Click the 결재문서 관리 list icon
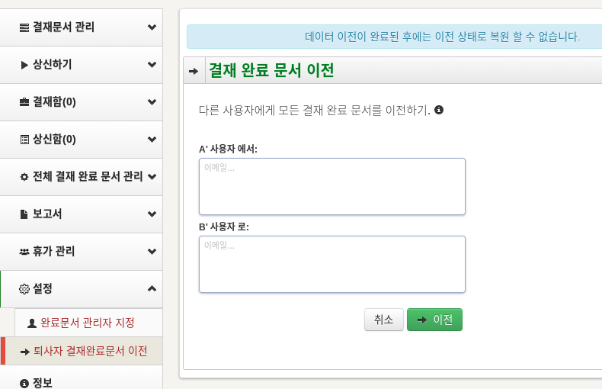The image size is (602, 389). click(x=24, y=27)
